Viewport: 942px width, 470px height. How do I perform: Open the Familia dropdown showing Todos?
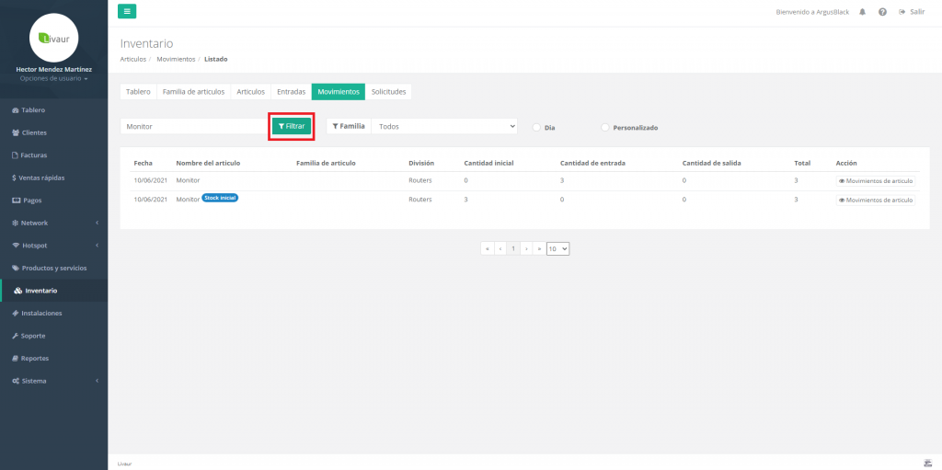pyautogui.click(x=444, y=126)
